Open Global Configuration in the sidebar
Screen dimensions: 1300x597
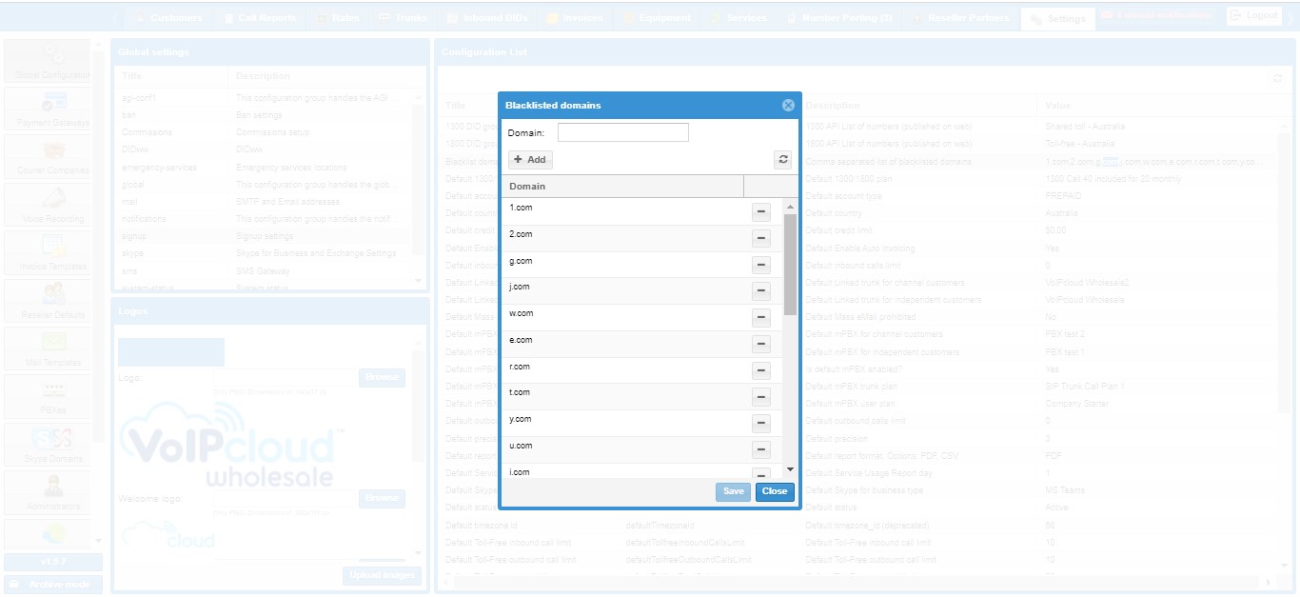(x=49, y=61)
